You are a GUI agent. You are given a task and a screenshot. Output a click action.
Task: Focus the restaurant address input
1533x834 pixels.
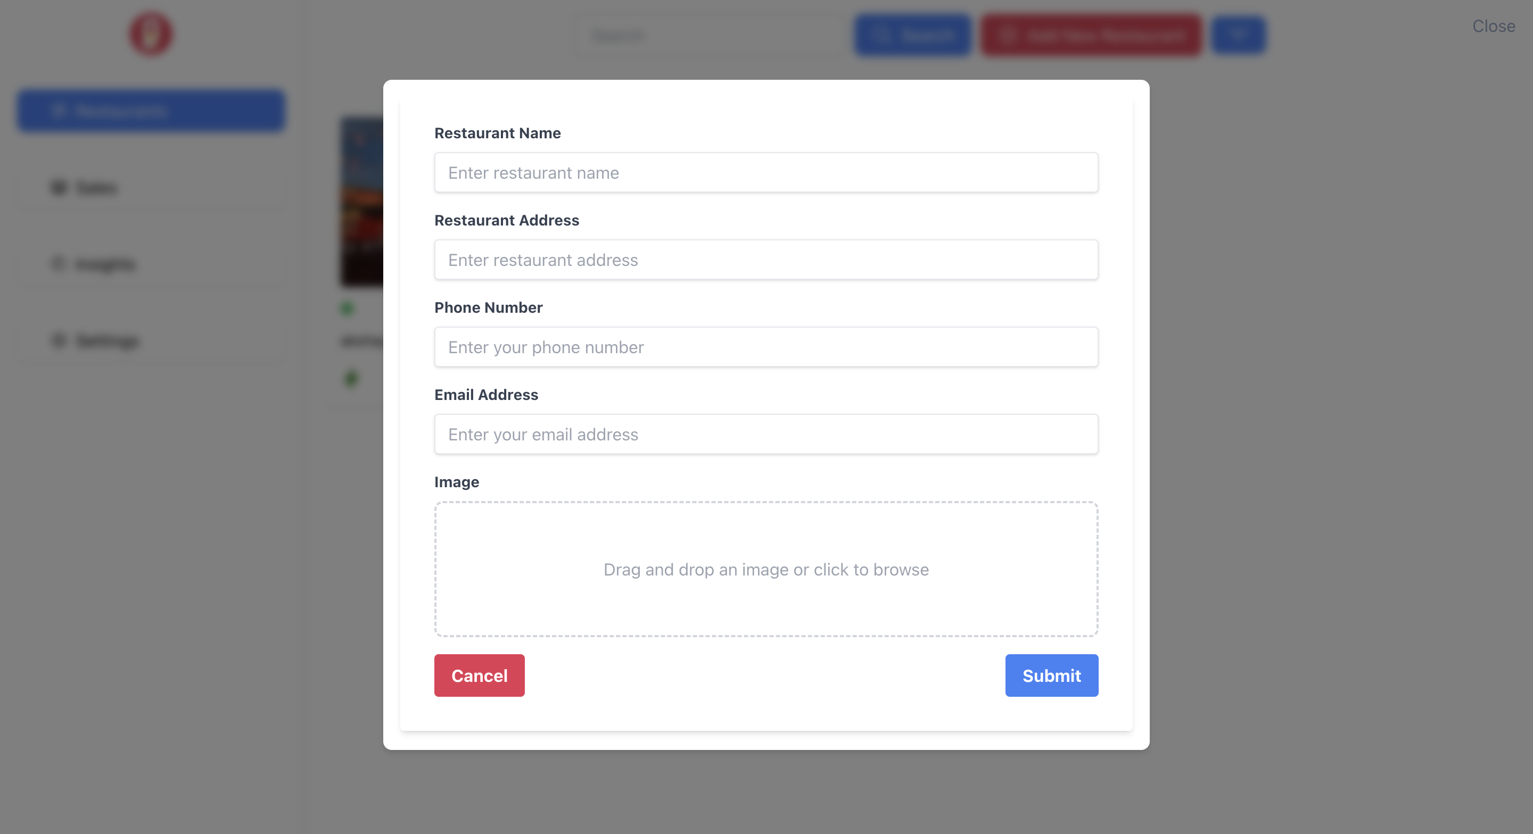pos(766,260)
